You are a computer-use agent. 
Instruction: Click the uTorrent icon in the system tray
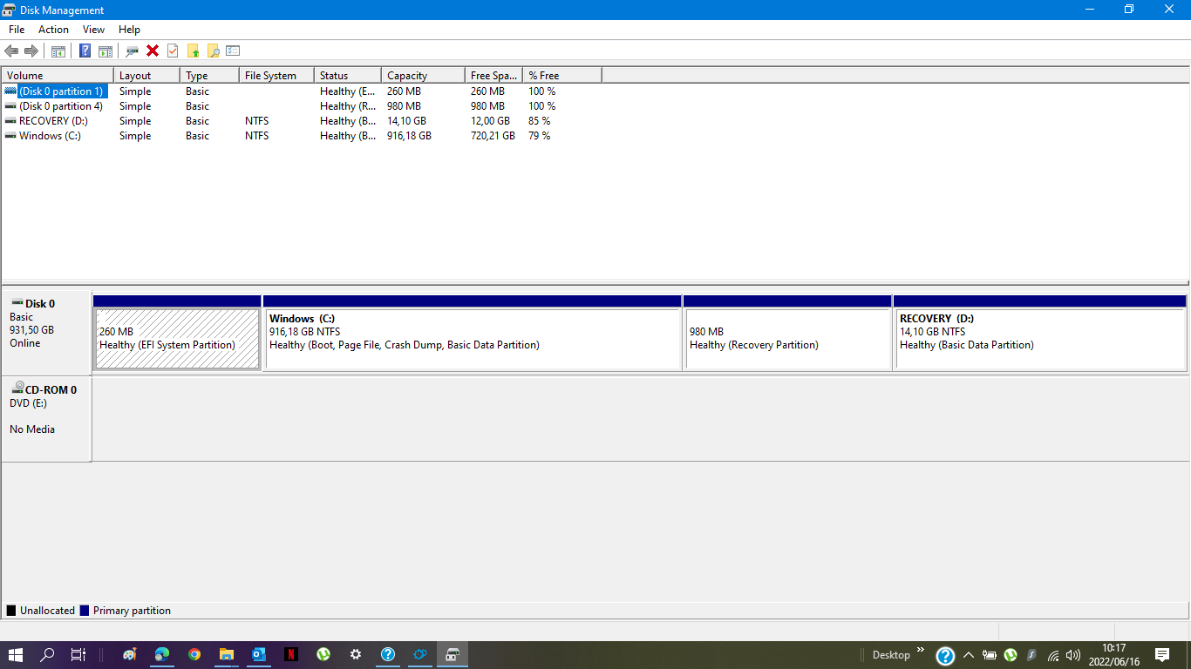1010,654
